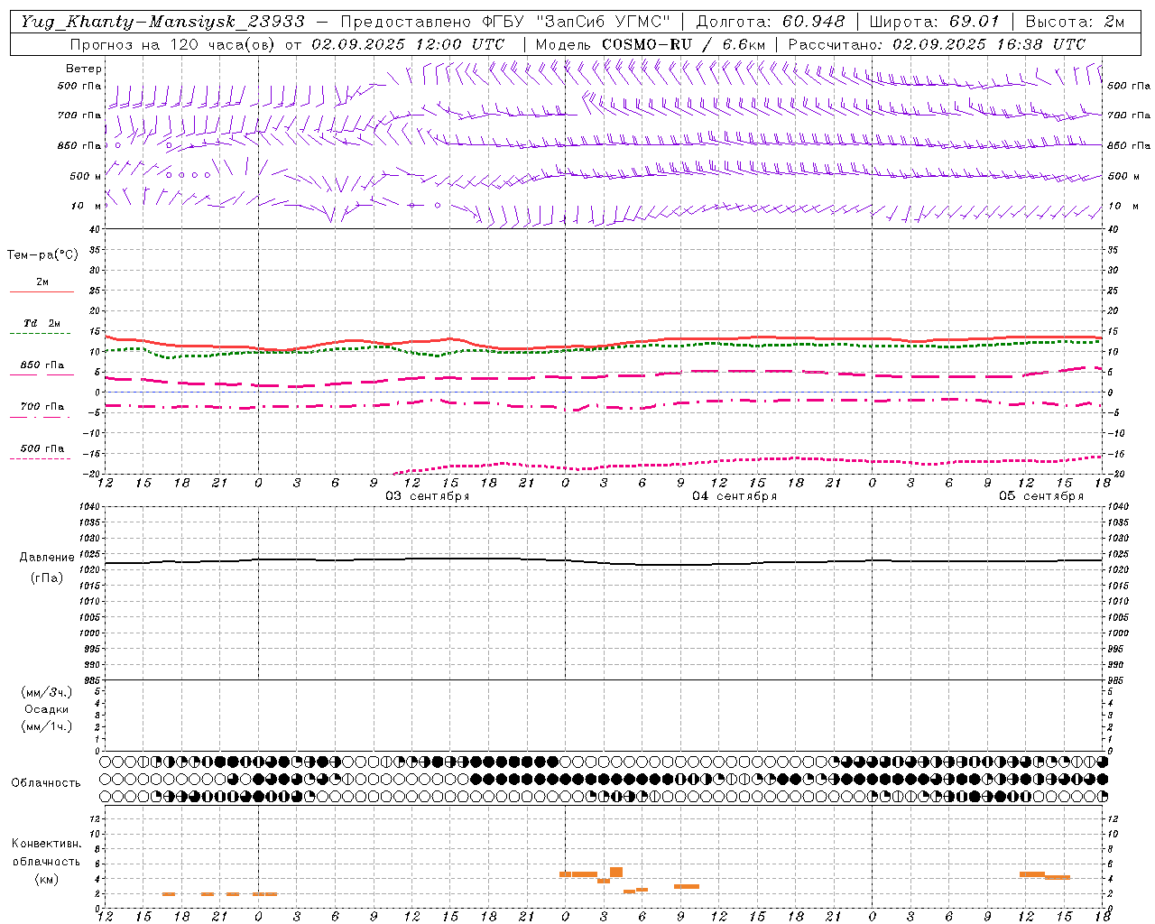Image resolution: width=1155 pixels, height=924 pixels.
Task: Click the 05 сентября date label
Action: click(x=1041, y=496)
